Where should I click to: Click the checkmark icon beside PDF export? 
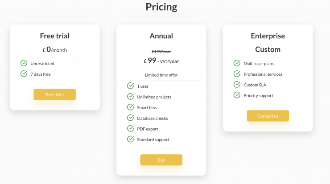click(x=131, y=129)
